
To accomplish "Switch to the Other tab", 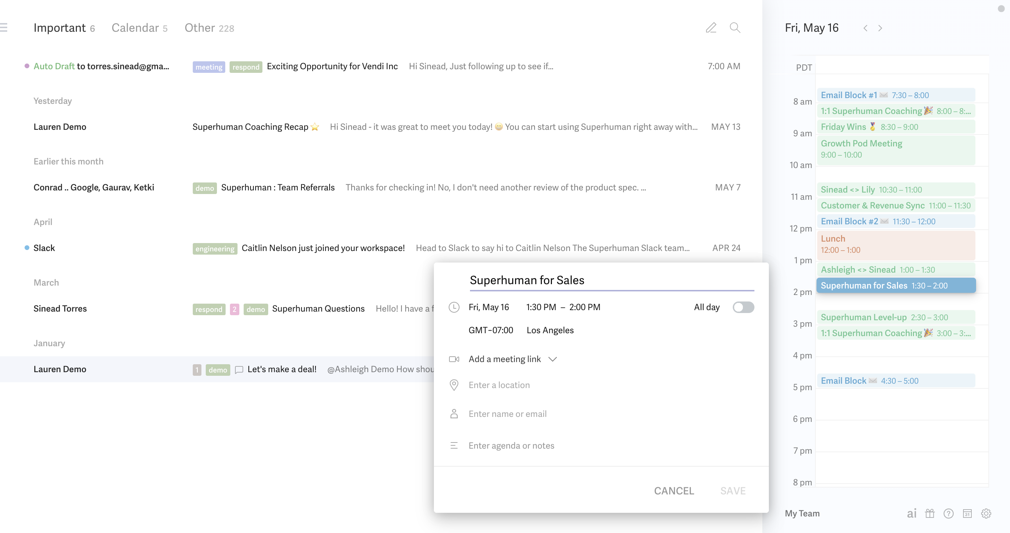I will 209,28.
